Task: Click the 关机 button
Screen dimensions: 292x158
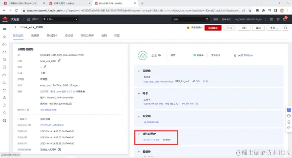Action: (x=244, y=28)
